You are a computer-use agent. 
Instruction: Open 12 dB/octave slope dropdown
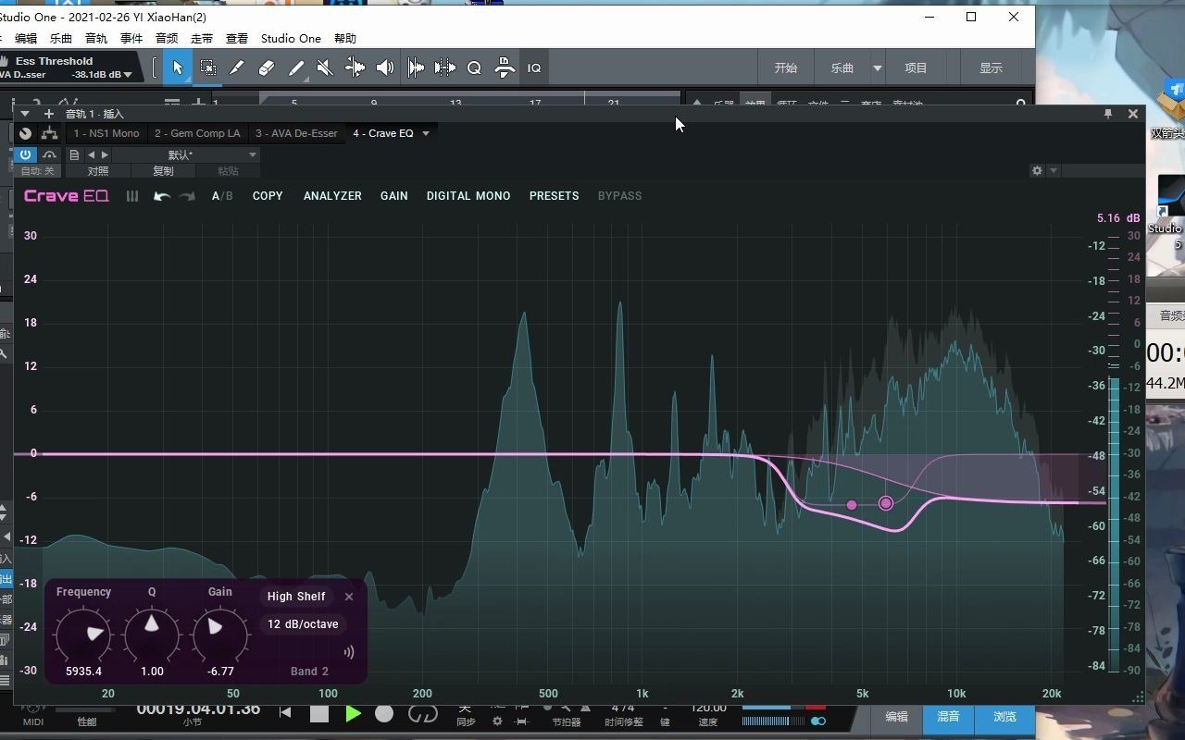[303, 624]
